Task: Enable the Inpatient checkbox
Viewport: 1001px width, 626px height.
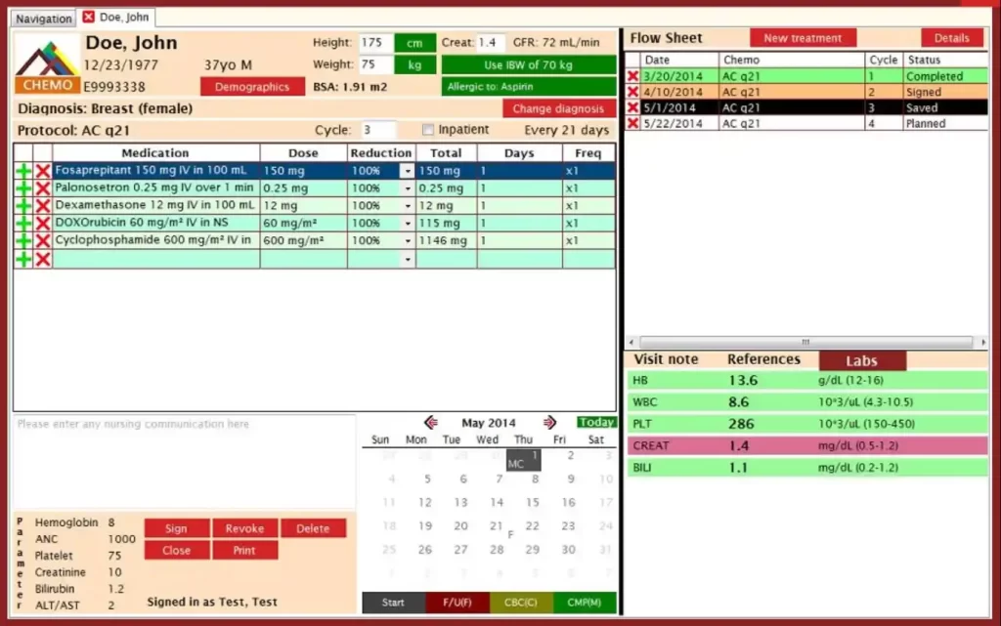Action: 427,130
